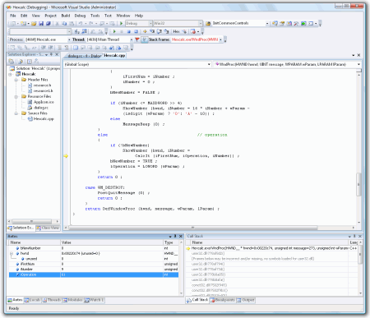Click the green Start Debugging icon beside Debug dropdown
370x318 pixels.
click(x=121, y=24)
